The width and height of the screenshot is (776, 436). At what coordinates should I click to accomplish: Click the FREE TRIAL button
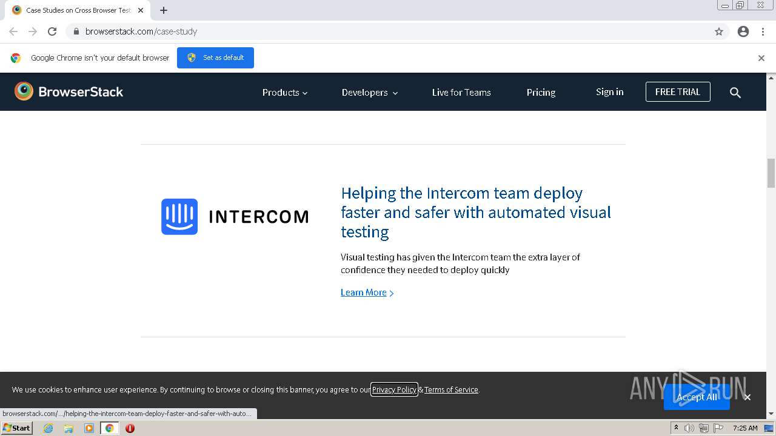[678, 92]
